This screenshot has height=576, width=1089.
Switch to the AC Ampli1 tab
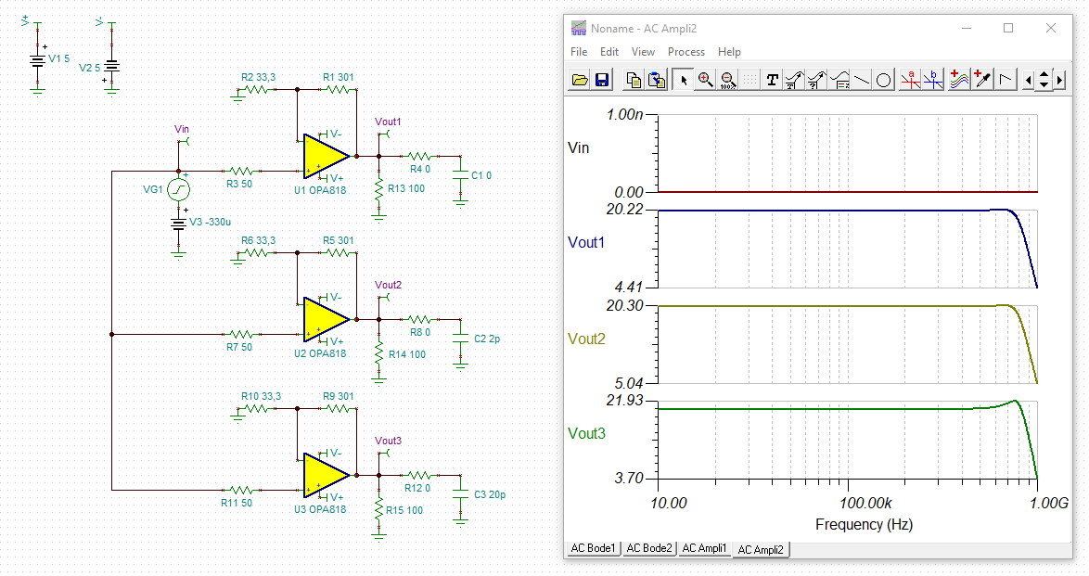[704, 548]
